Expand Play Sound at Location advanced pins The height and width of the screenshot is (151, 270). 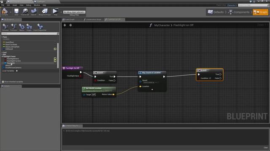pos(152,89)
